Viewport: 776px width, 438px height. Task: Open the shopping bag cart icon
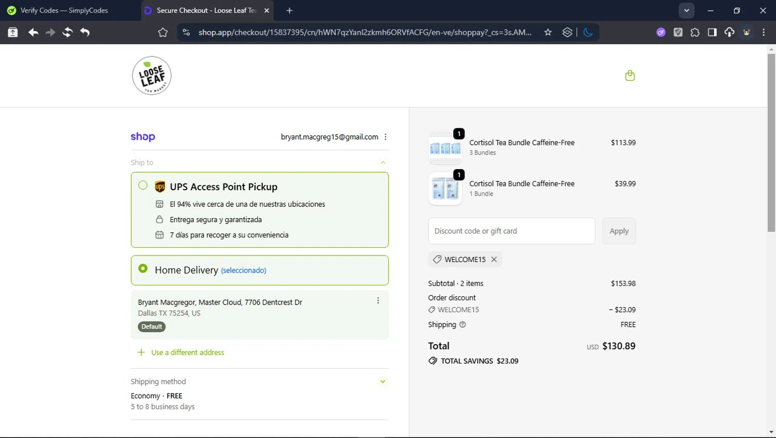tap(630, 75)
